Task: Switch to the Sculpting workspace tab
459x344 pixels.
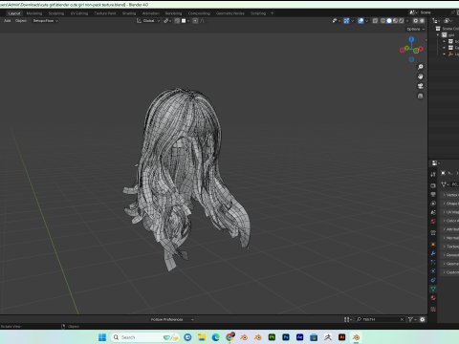Action: [56, 13]
